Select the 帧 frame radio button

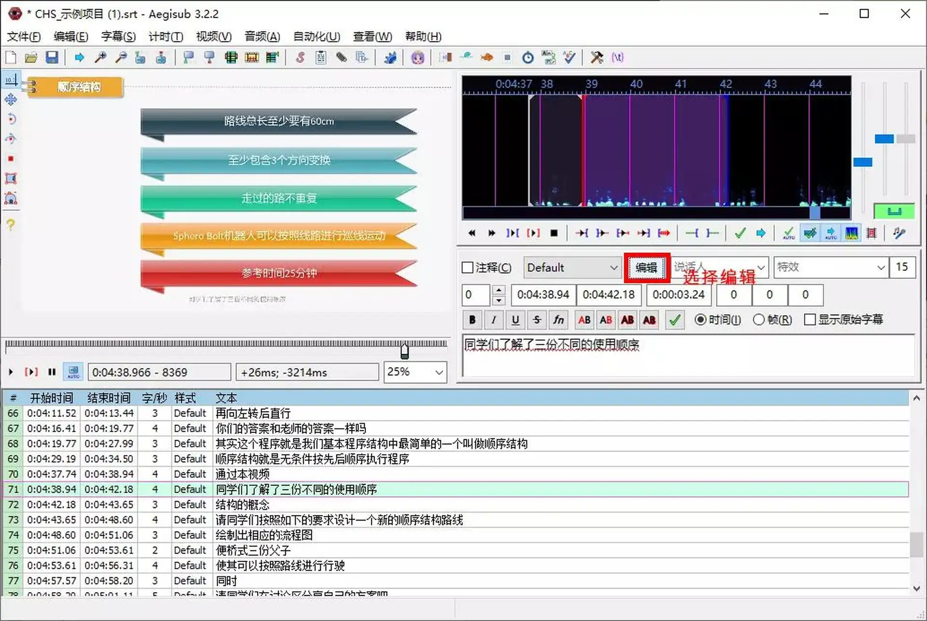758,319
